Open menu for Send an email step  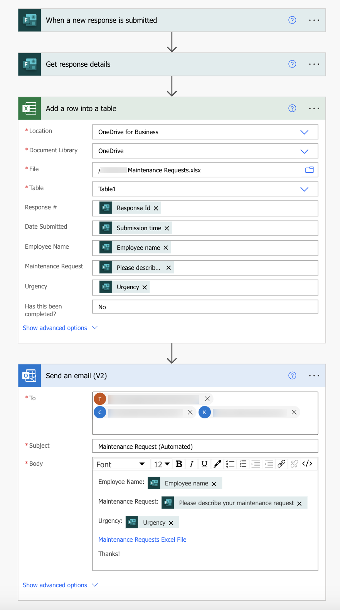click(x=314, y=376)
